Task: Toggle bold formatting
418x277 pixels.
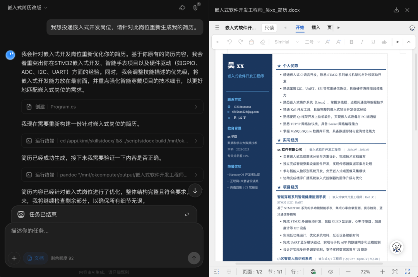Action: 351,42
